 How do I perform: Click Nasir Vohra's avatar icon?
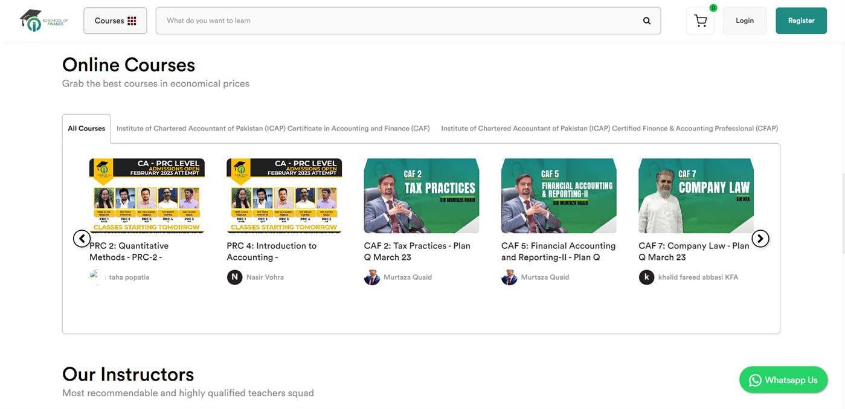(x=234, y=277)
